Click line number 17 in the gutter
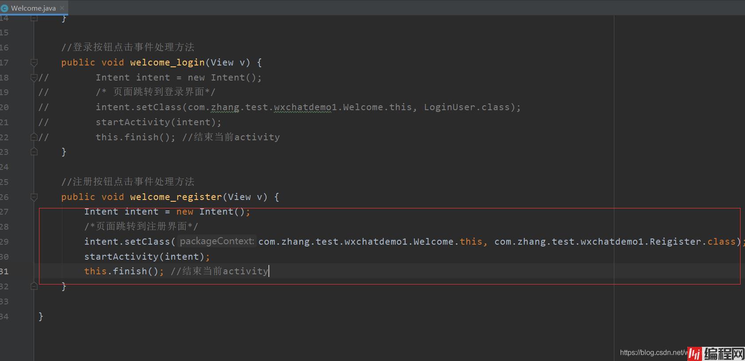 point(4,62)
